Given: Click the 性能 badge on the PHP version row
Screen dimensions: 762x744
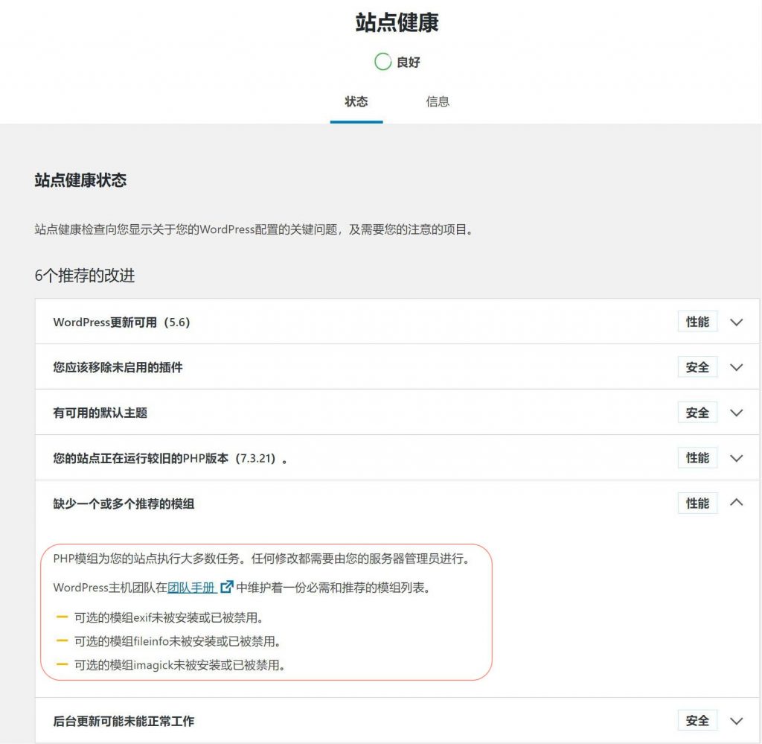Looking at the screenshot, I should tap(697, 458).
